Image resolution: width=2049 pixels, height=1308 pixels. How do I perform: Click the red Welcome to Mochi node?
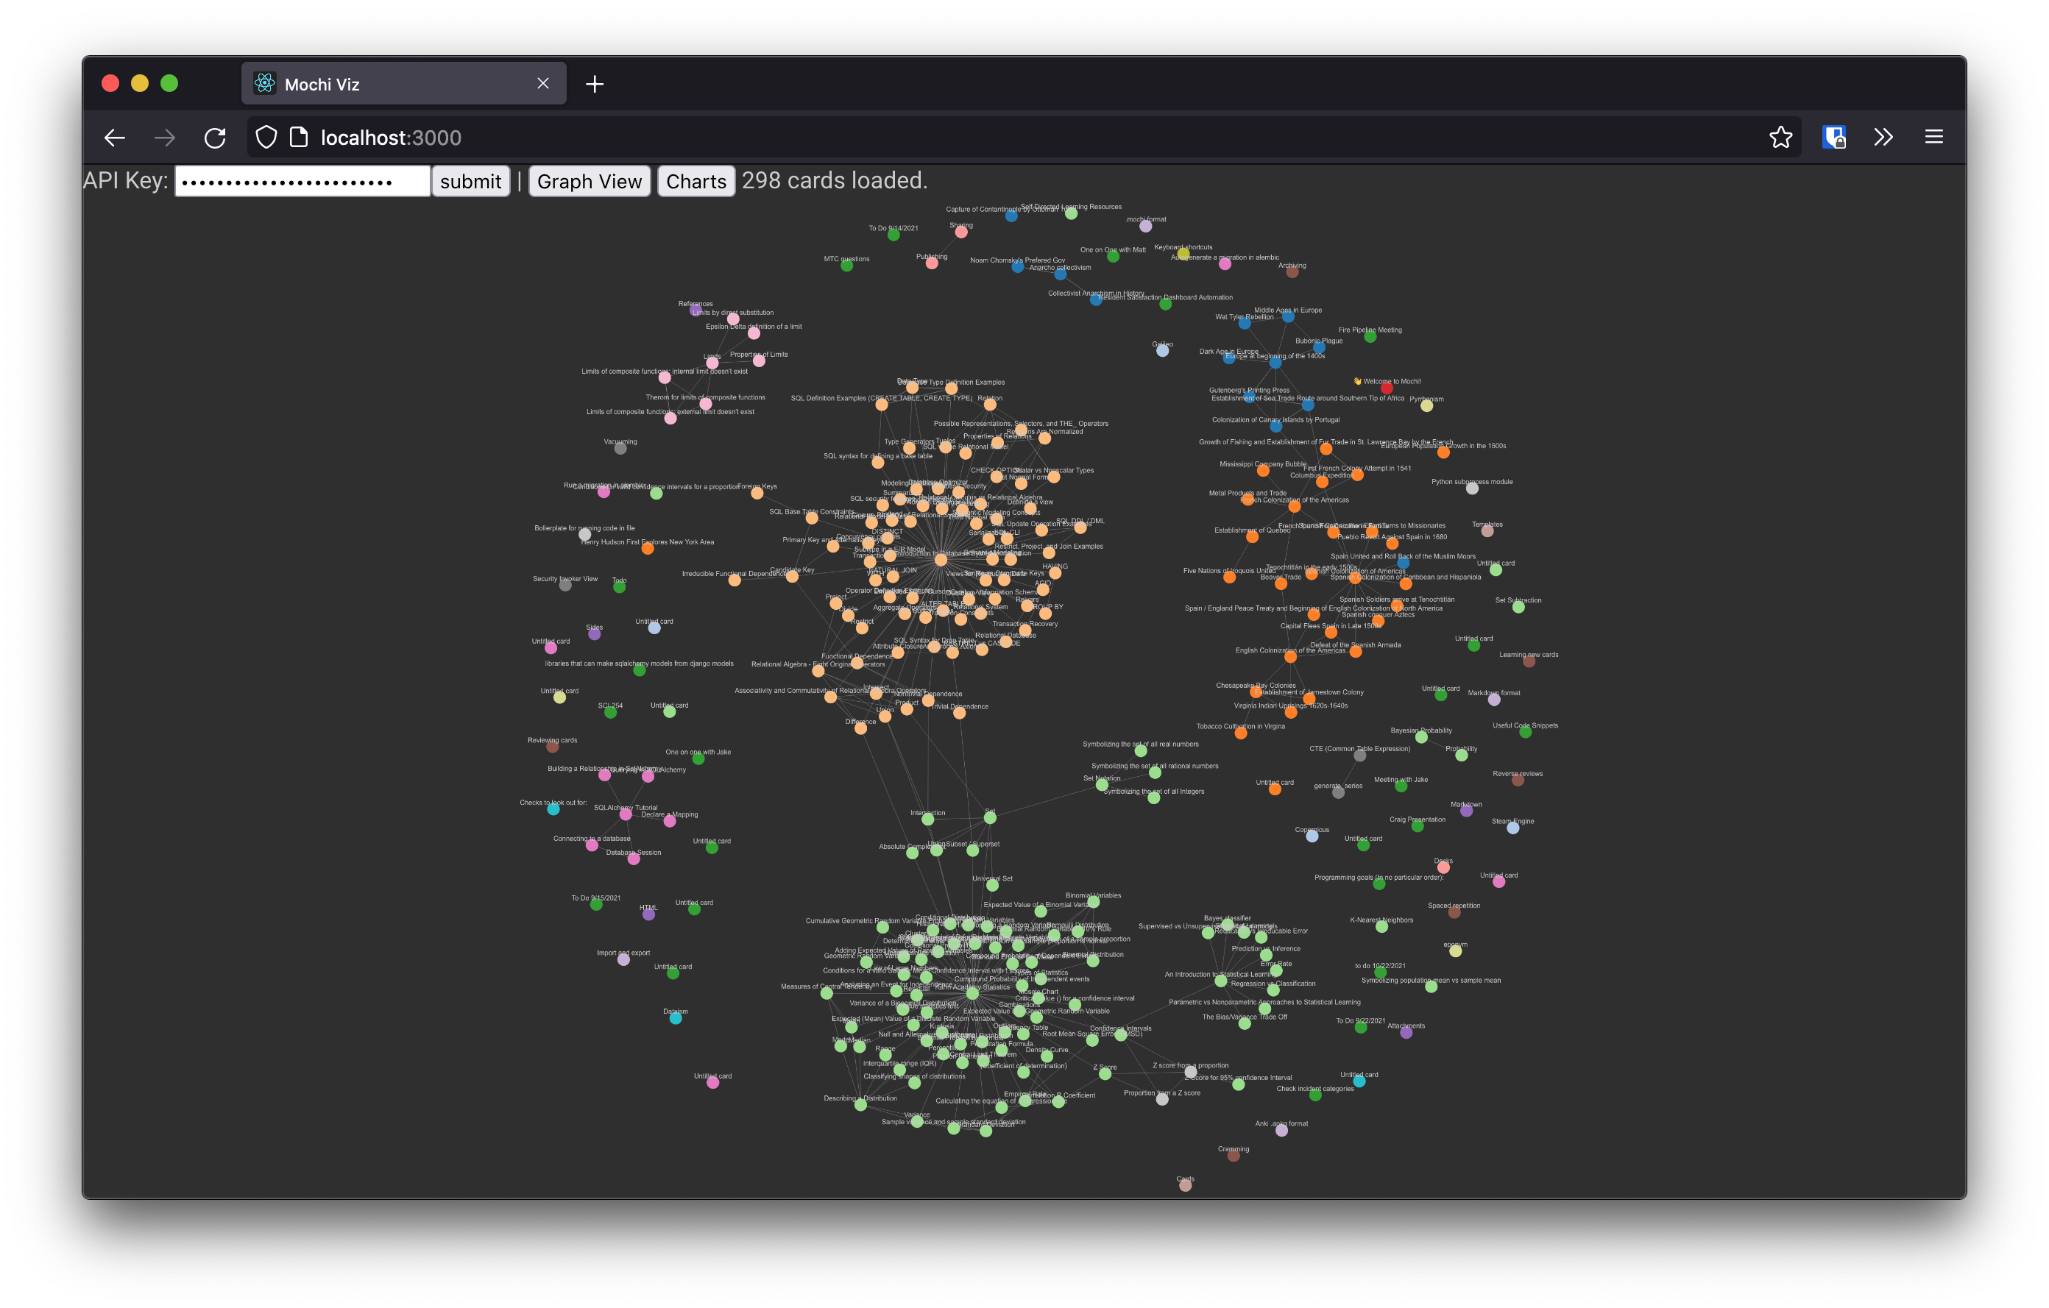pyautogui.click(x=1387, y=388)
